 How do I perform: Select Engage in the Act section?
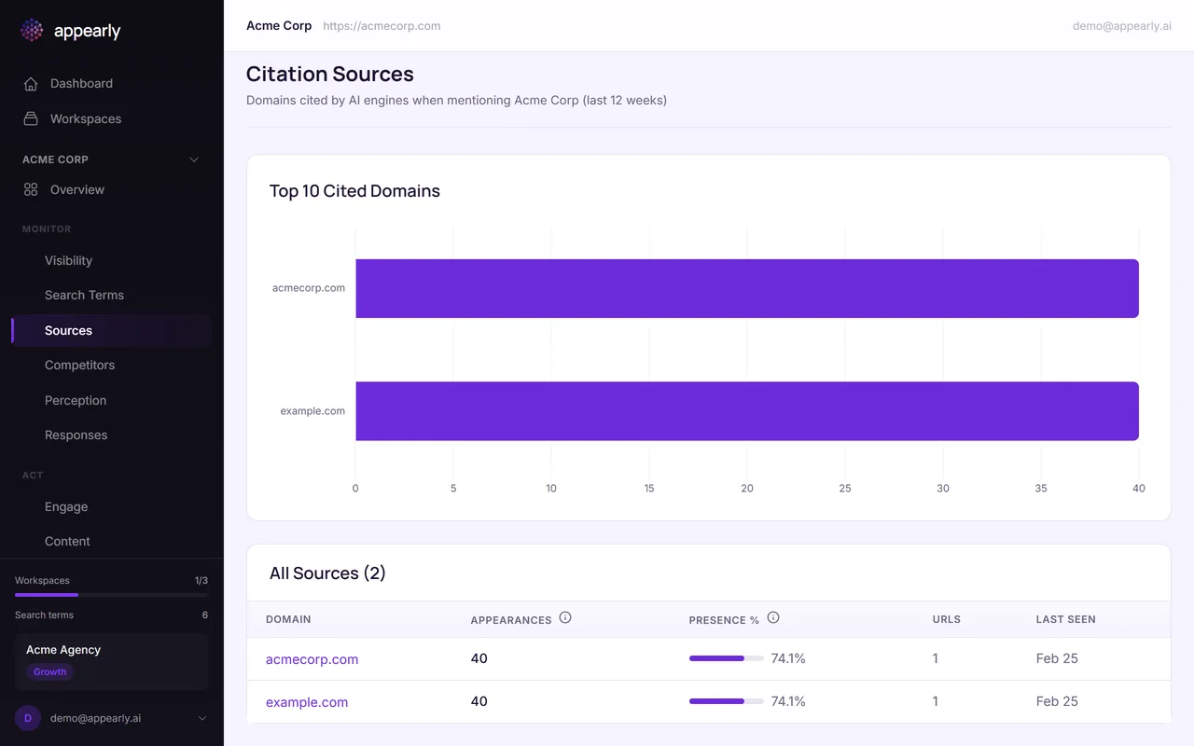66,507
